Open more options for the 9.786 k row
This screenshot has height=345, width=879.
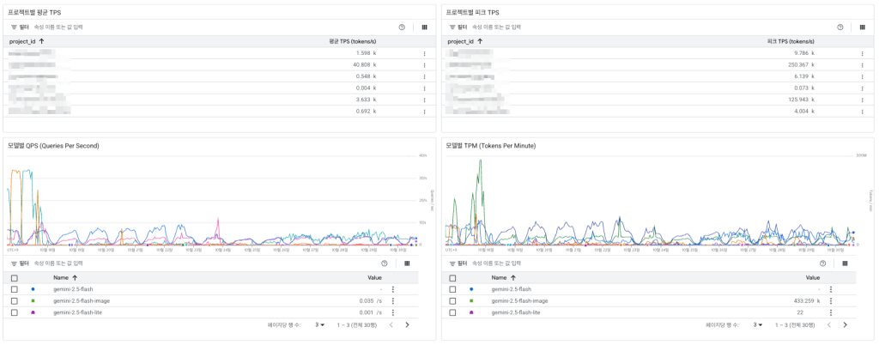pyautogui.click(x=862, y=53)
